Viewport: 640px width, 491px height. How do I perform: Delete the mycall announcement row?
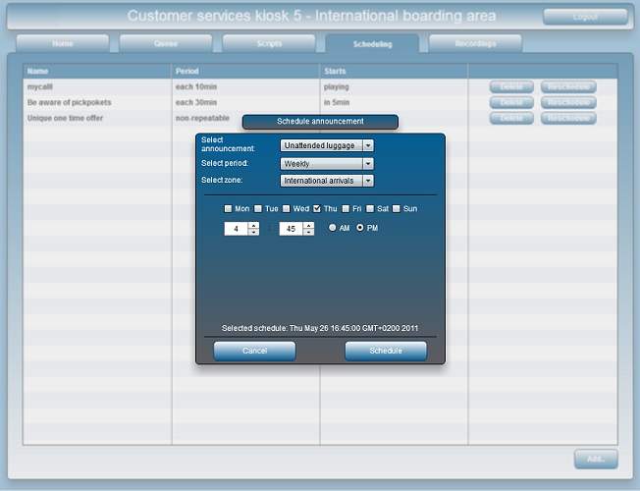511,87
